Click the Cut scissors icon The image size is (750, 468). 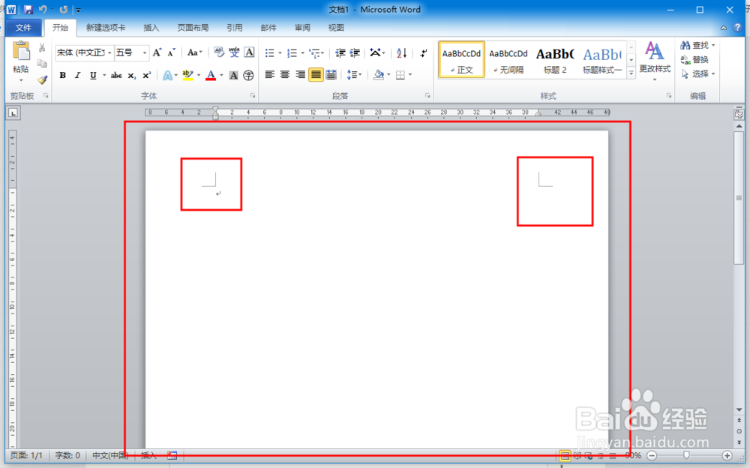[42, 47]
